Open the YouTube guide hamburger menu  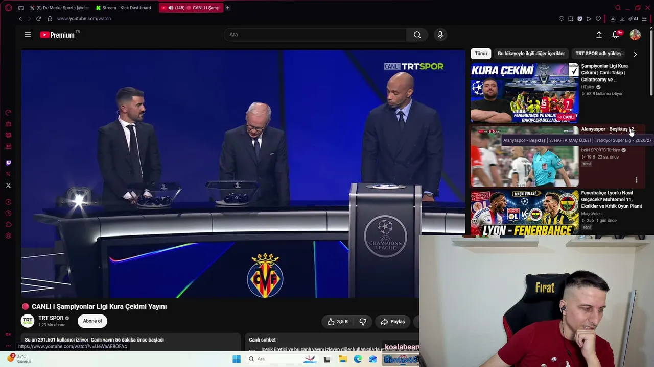click(28, 35)
